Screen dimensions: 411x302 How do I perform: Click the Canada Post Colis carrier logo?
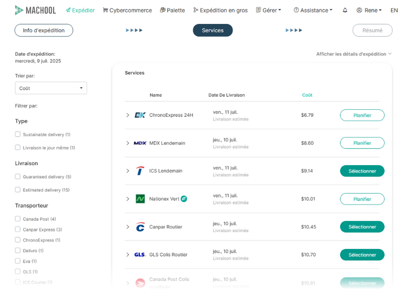pyautogui.click(x=140, y=283)
